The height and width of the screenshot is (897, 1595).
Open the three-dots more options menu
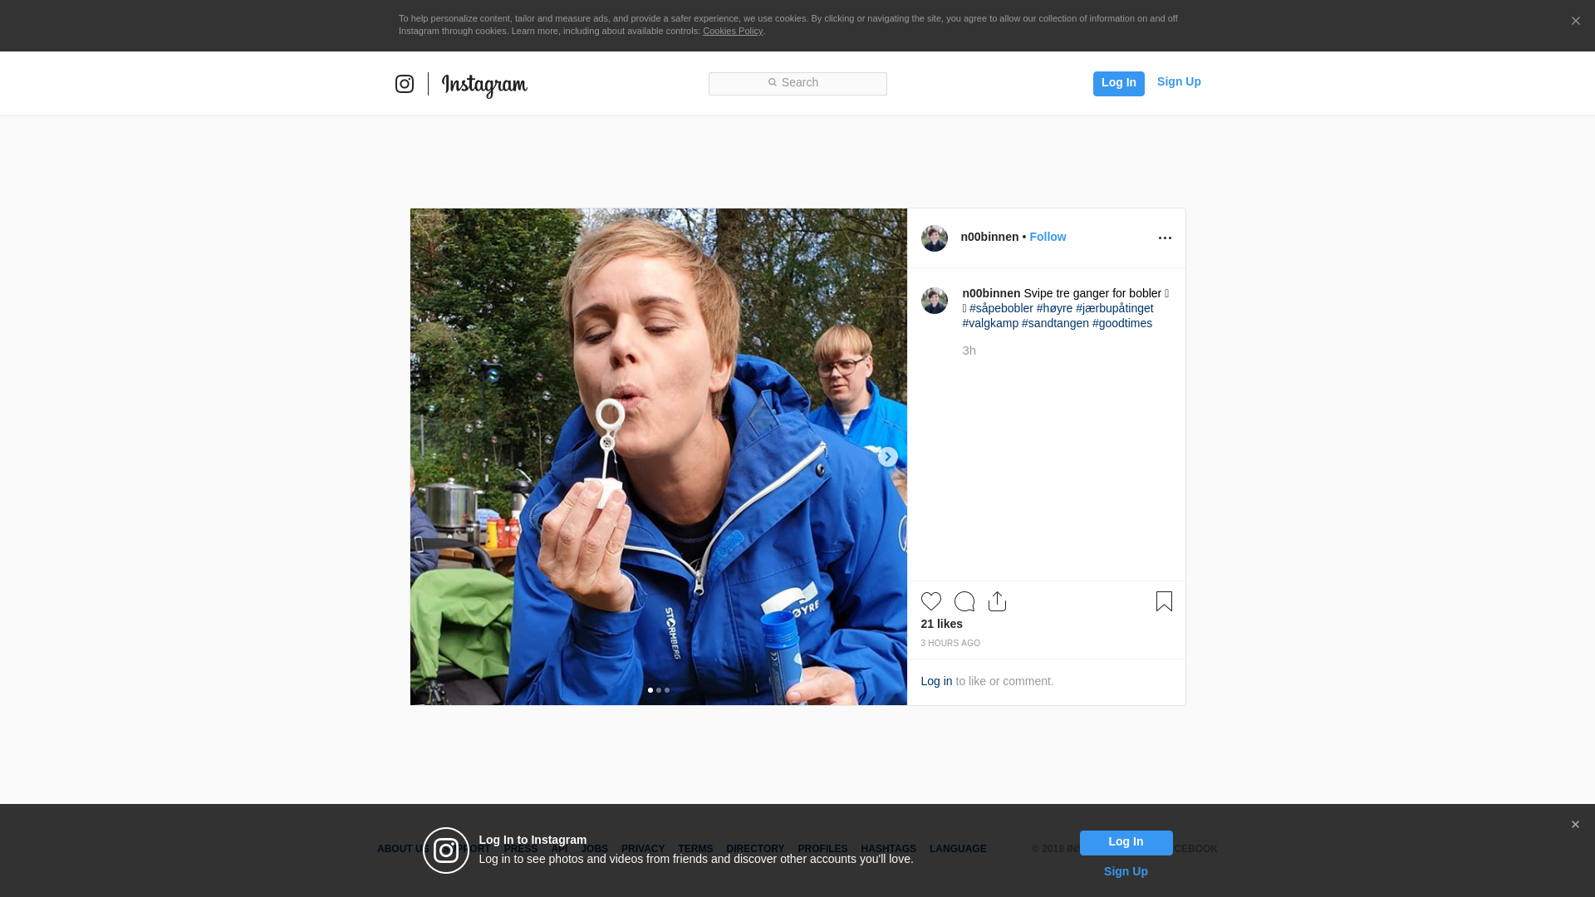pyautogui.click(x=1165, y=238)
